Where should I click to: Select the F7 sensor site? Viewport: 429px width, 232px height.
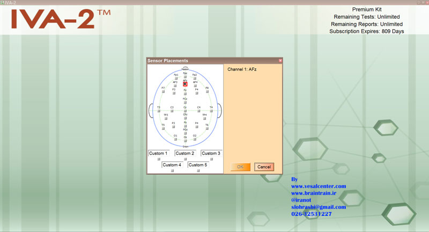pyautogui.click(x=164, y=91)
